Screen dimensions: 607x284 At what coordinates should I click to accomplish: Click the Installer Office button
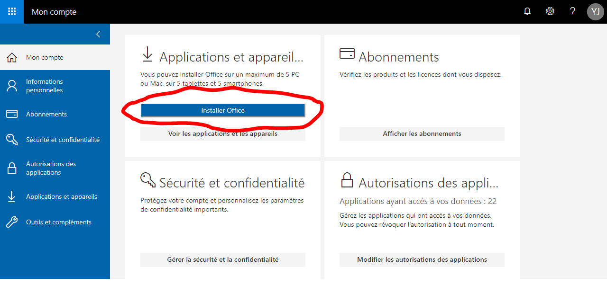coord(223,110)
